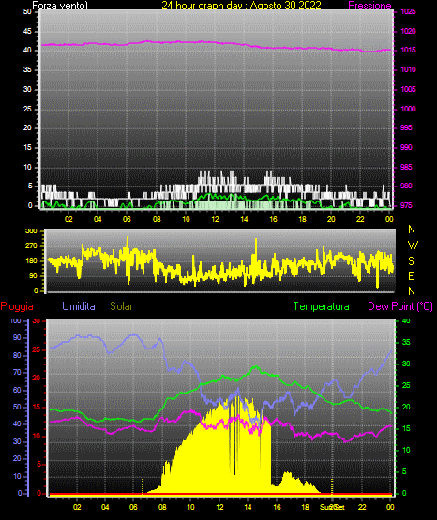Viewport: 437px width, 520px height.
Task: Click the '1000' pressure axis value
Action: point(408,109)
